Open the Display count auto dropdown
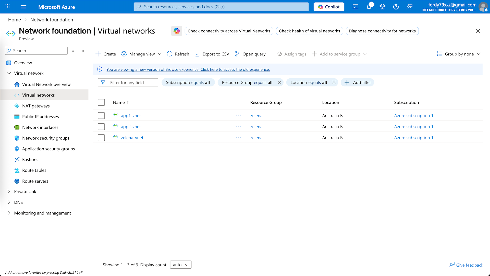490x276 pixels. click(181, 265)
